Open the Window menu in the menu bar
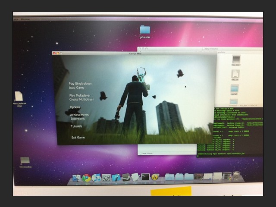Image resolution: width=276 pixels, height=207 pixels. coord(25,19)
